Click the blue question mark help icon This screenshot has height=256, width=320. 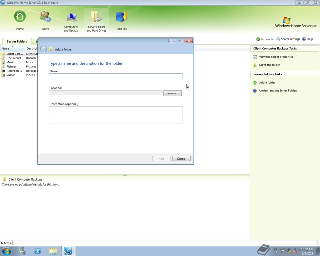click(x=255, y=91)
